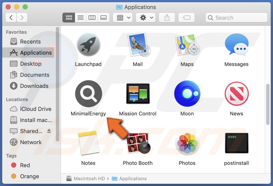Select the Moon app icon

point(187,94)
